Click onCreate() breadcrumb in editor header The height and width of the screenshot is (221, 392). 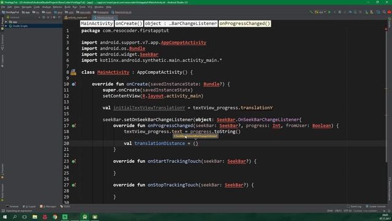[129, 23]
